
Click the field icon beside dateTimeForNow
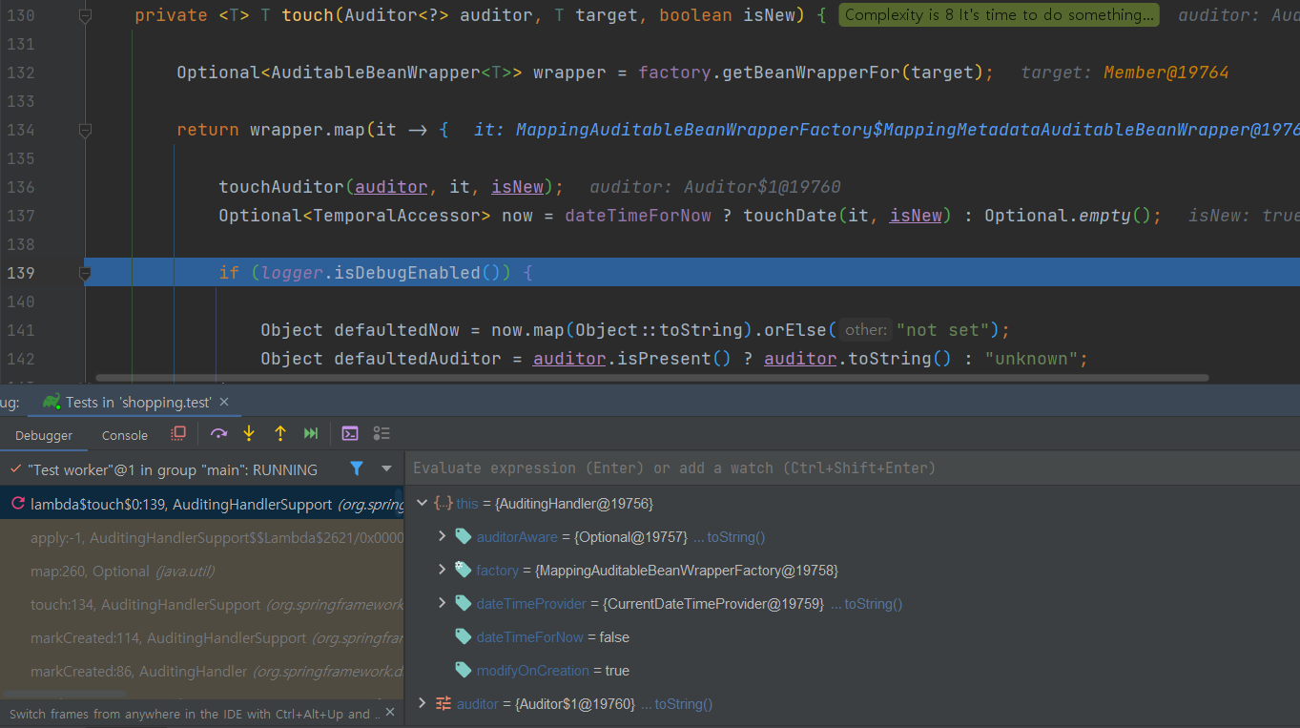463,636
